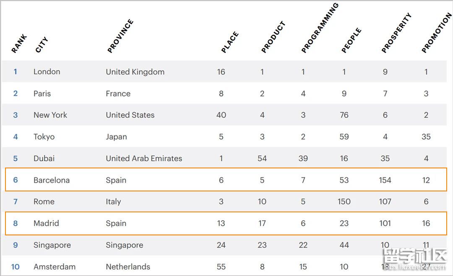
Task: Click the Amsterdam city name
Action: coord(55,267)
